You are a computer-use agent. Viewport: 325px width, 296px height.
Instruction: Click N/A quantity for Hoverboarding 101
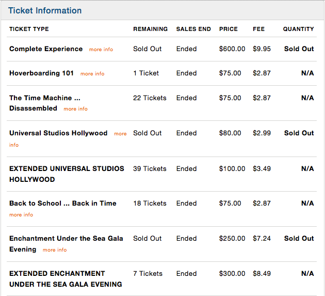tap(307, 73)
